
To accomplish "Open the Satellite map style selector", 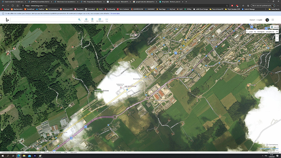I will tap(274, 27).
